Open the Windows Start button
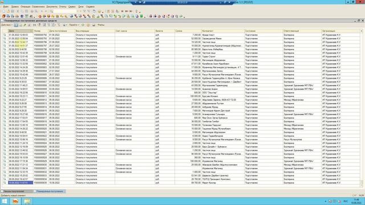This screenshot has height=205, width=365. (x=5, y=201)
